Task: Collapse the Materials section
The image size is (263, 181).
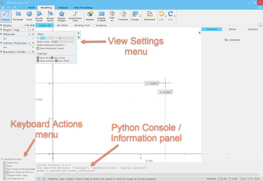Action: pos(1,34)
